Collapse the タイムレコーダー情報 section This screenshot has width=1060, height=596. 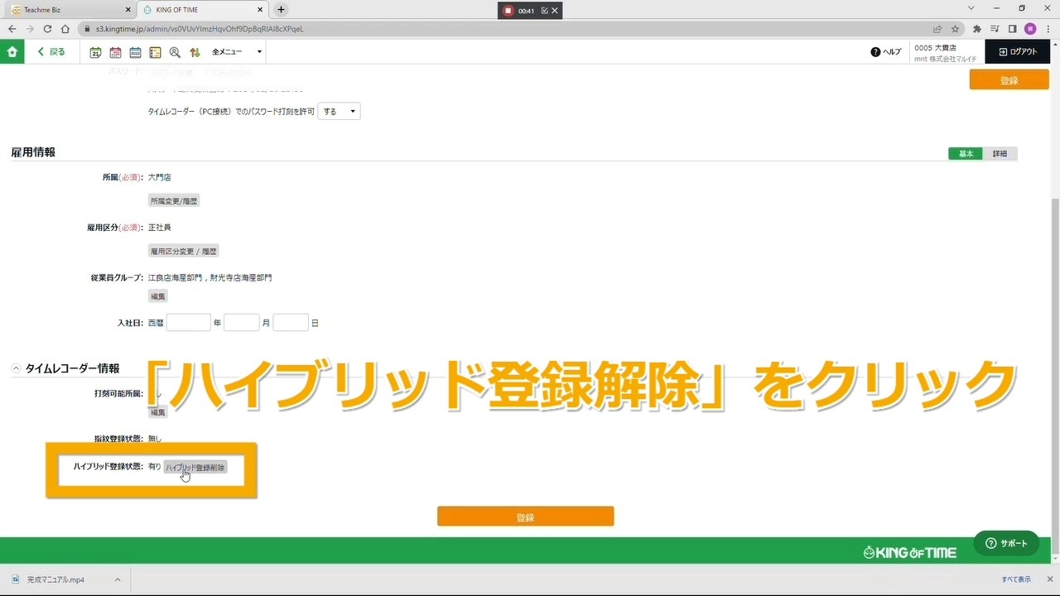tap(17, 368)
